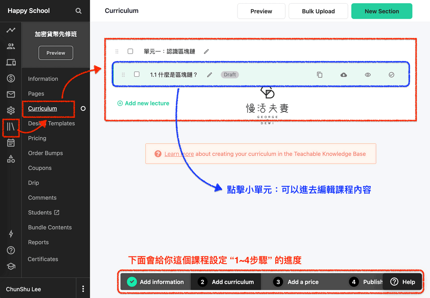This screenshot has width=430, height=298.
Task: Select Pricing in the course sidebar menu
Action: (37, 138)
